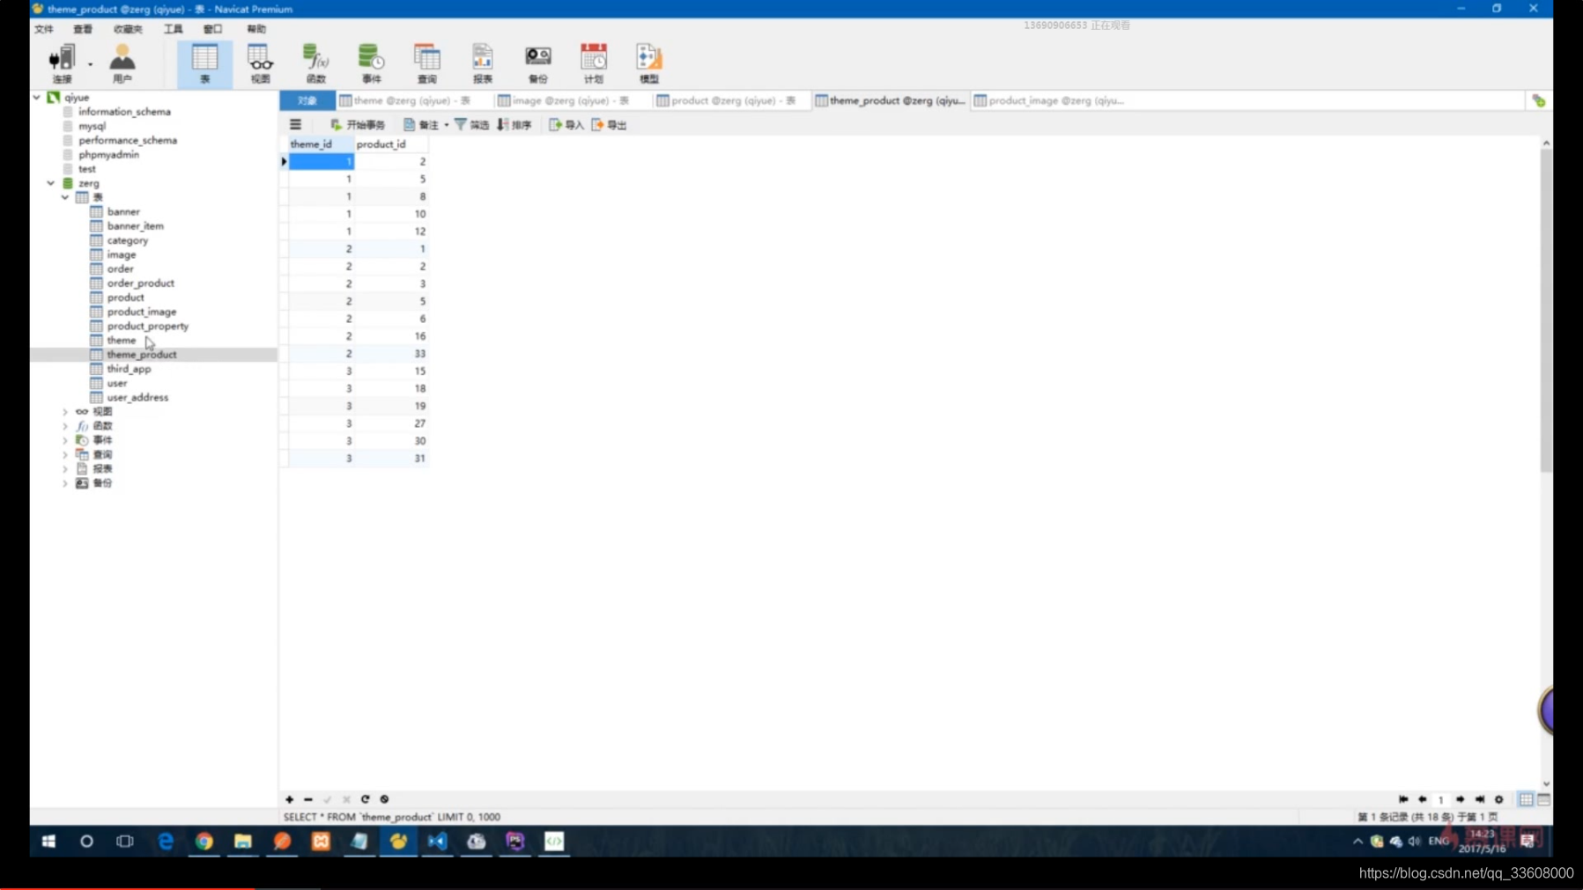
Task: Open the Function (函数) f(x) icon
Action: pyautogui.click(x=315, y=63)
